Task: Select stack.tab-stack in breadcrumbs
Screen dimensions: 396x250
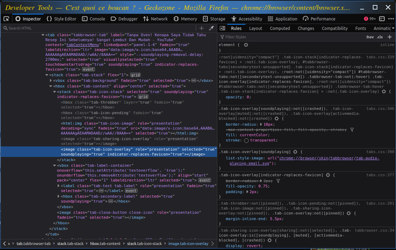Action: coord(70,244)
